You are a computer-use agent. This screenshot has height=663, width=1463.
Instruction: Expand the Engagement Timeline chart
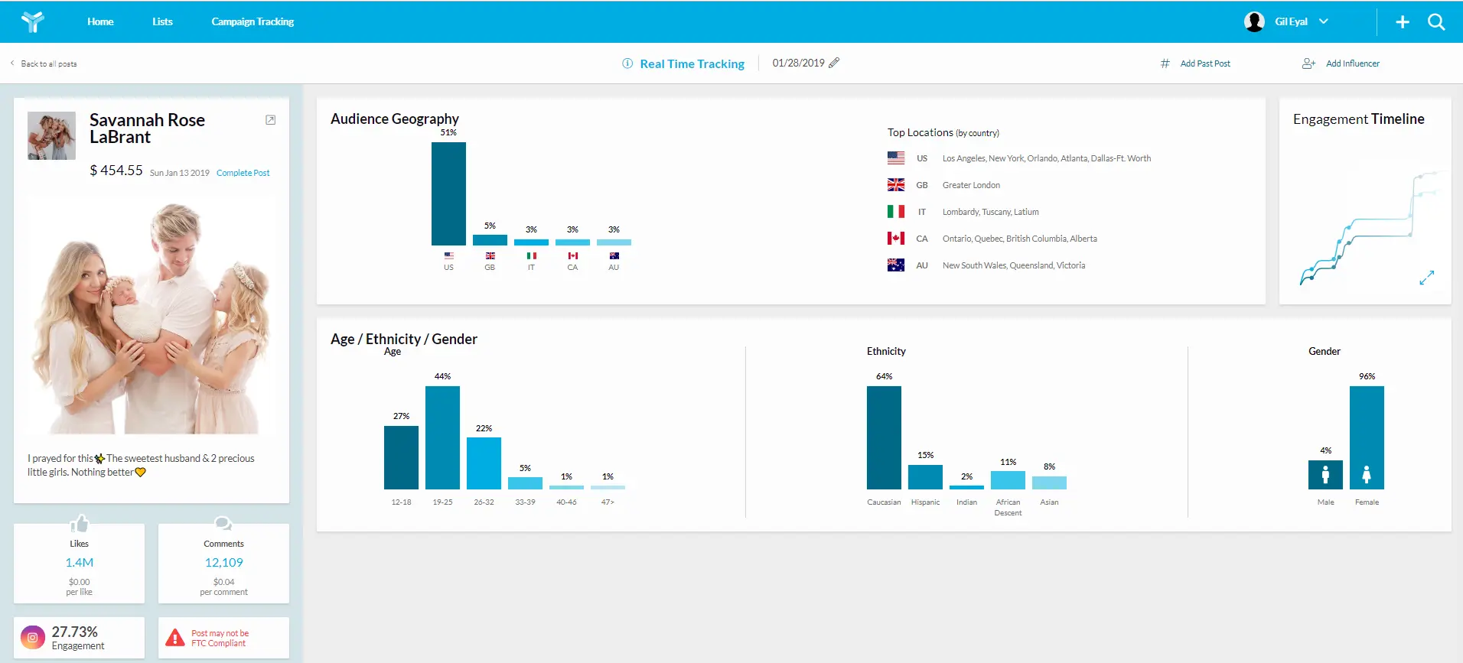[1426, 278]
